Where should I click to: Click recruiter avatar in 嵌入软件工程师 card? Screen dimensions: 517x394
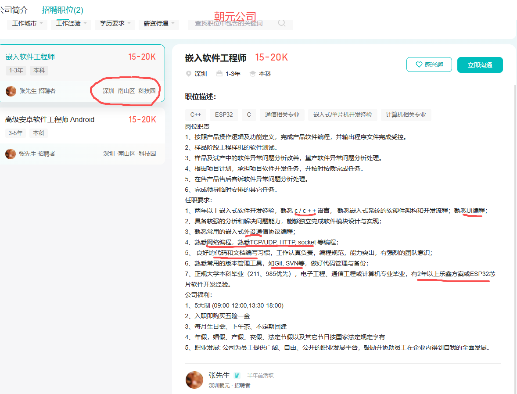(11, 91)
